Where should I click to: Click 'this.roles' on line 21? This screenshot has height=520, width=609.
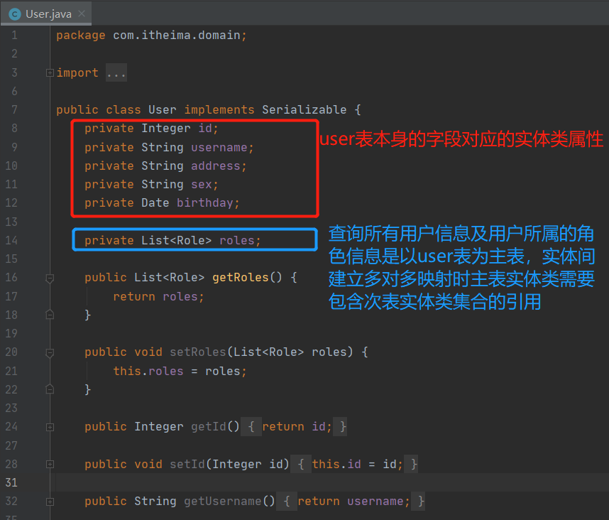click(148, 371)
